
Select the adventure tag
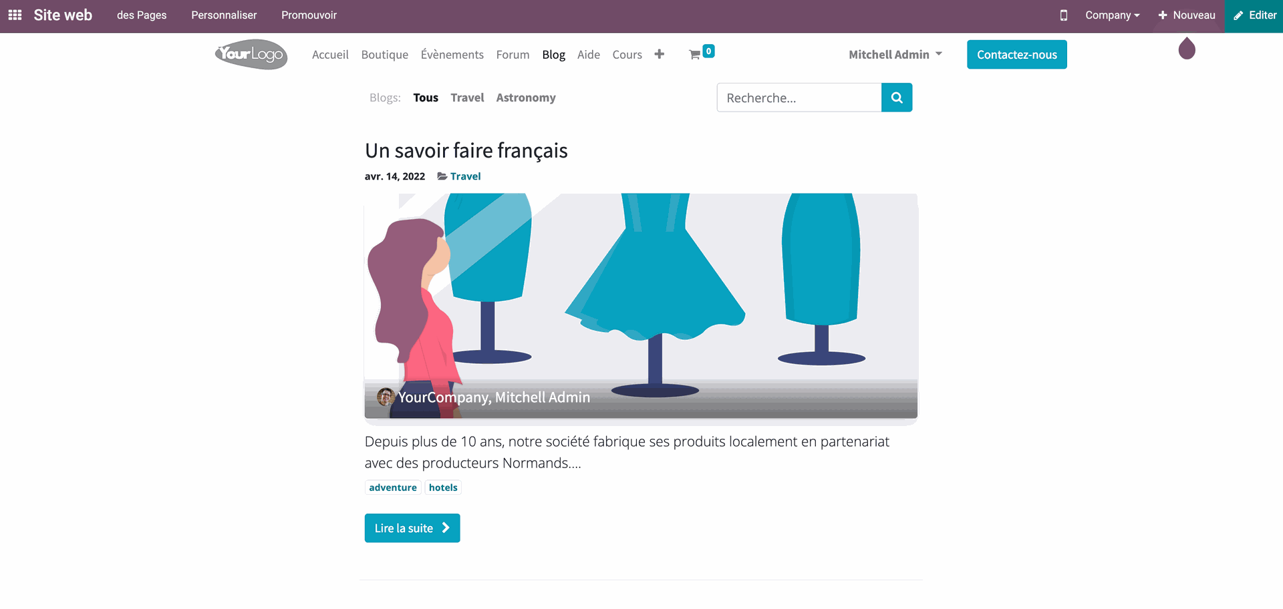(x=392, y=487)
